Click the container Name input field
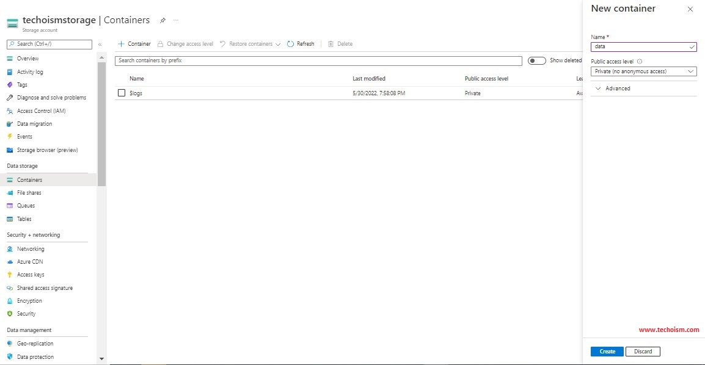 click(643, 46)
